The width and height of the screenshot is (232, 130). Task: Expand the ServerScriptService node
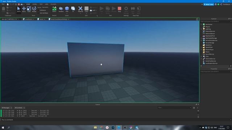click(201, 40)
